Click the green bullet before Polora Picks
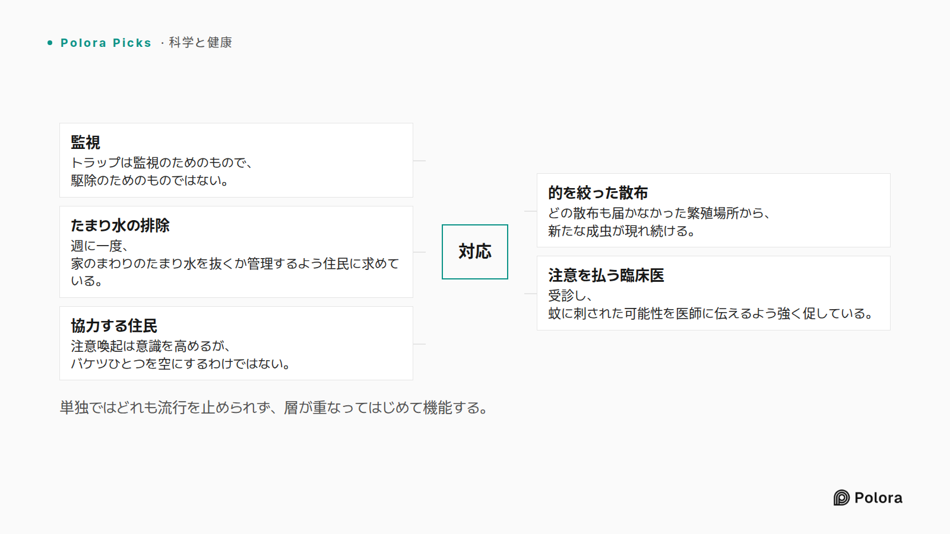This screenshot has width=950, height=534. coord(50,43)
